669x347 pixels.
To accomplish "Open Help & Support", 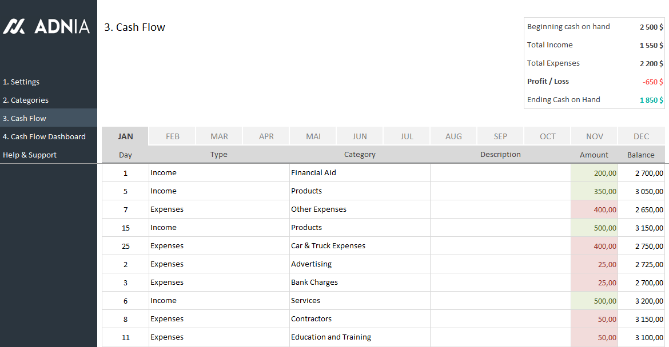I will [30, 155].
